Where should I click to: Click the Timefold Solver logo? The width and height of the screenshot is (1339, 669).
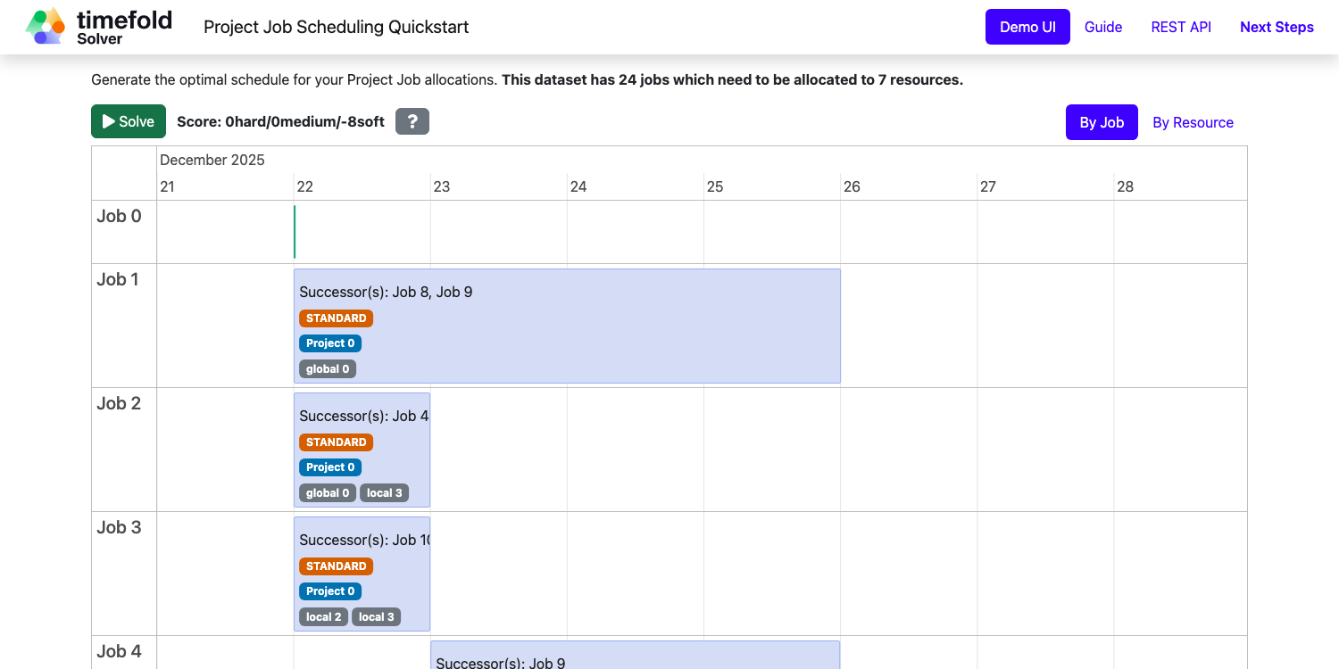pos(98,27)
